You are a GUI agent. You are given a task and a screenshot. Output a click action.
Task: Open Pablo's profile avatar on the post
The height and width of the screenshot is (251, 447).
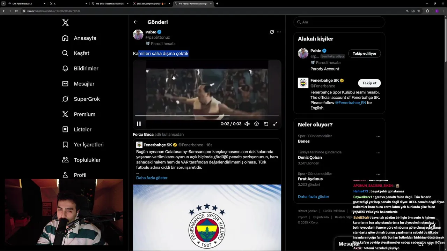138,35
